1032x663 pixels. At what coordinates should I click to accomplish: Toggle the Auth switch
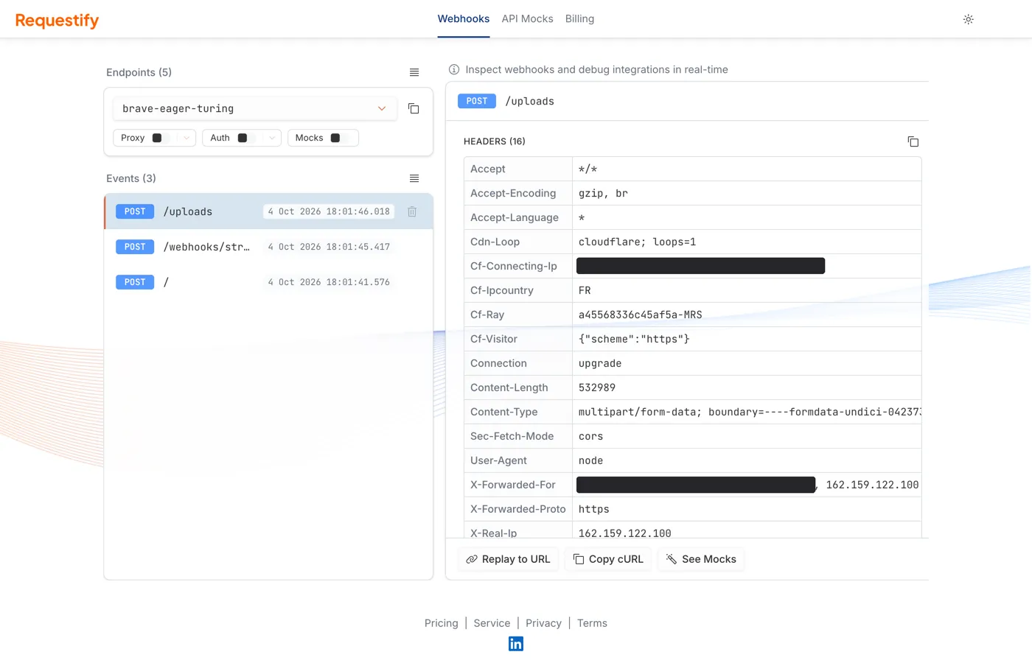point(246,138)
